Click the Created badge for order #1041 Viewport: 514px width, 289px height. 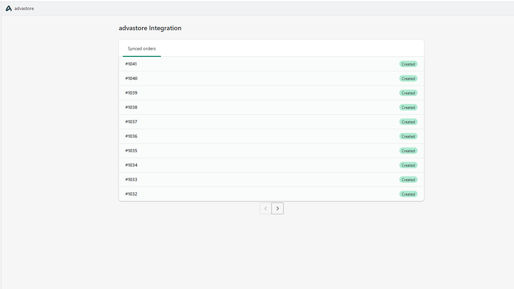408,64
